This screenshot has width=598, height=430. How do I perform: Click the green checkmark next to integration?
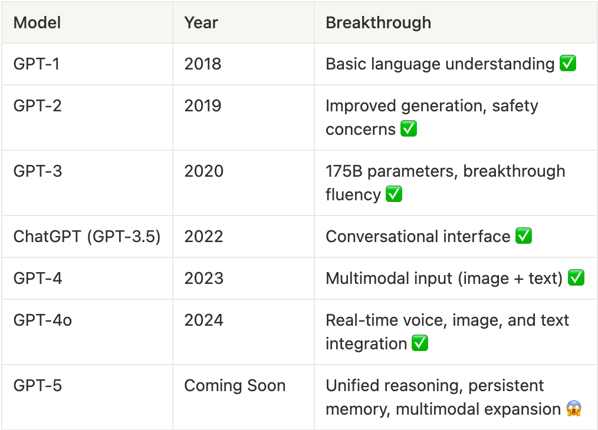click(420, 343)
